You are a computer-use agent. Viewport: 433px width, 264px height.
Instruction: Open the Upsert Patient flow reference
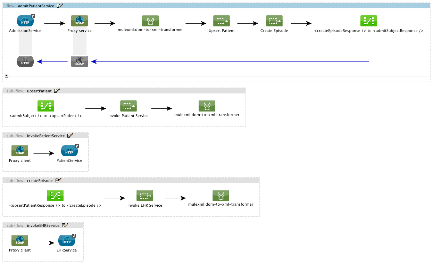[x=222, y=20]
